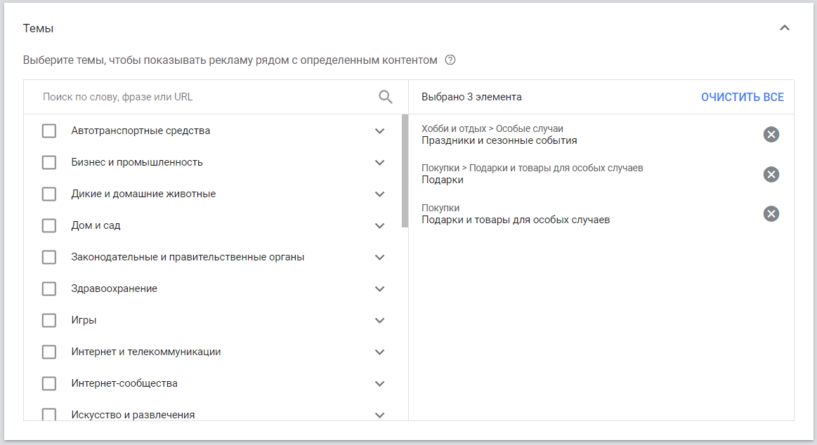Image resolution: width=817 pixels, height=445 pixels.
Task: Enable the 'Бизнес и промышленность' checkbox
Action: [49, 163]
